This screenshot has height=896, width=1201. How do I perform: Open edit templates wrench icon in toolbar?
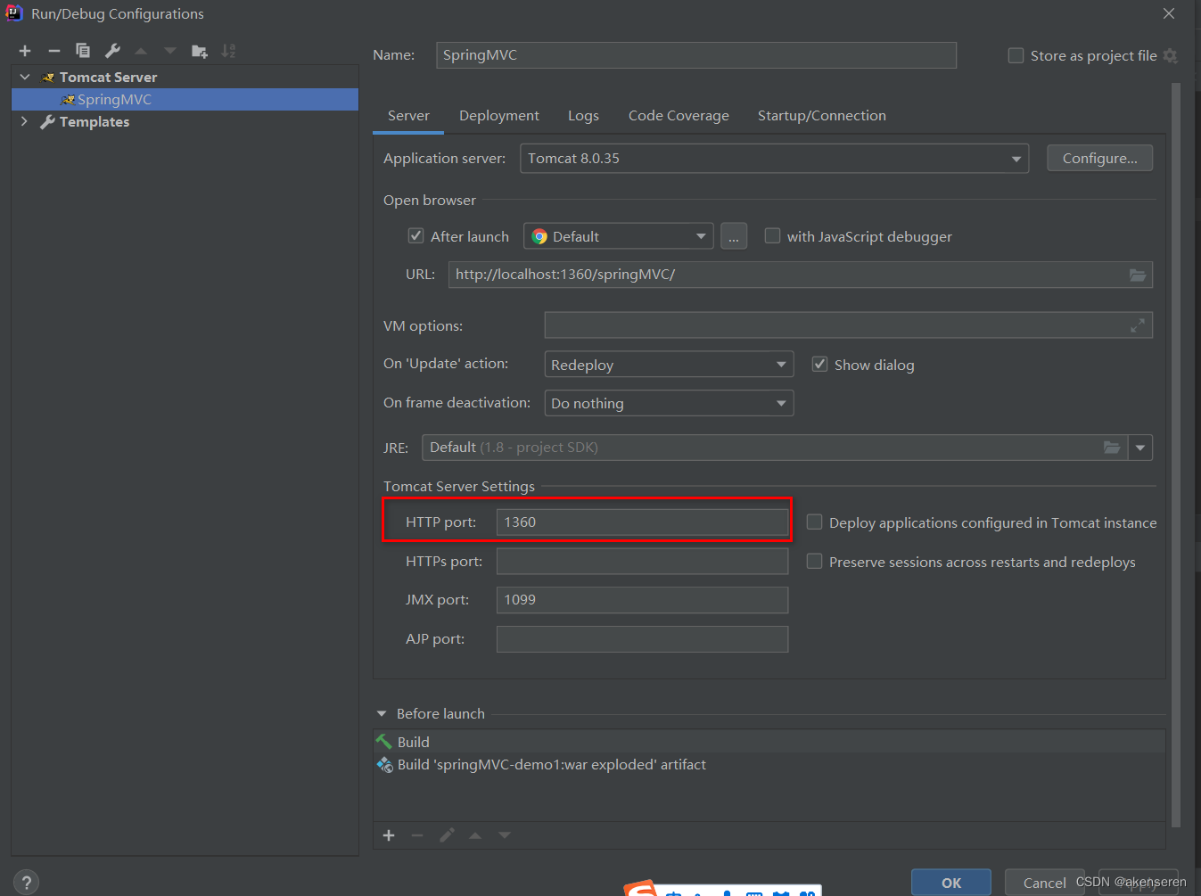tap(112, 51)
